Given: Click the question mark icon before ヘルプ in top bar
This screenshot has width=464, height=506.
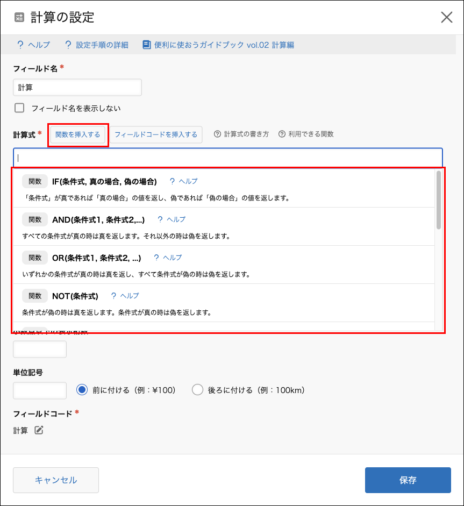Looking at the screenshot, I should 20,45.
